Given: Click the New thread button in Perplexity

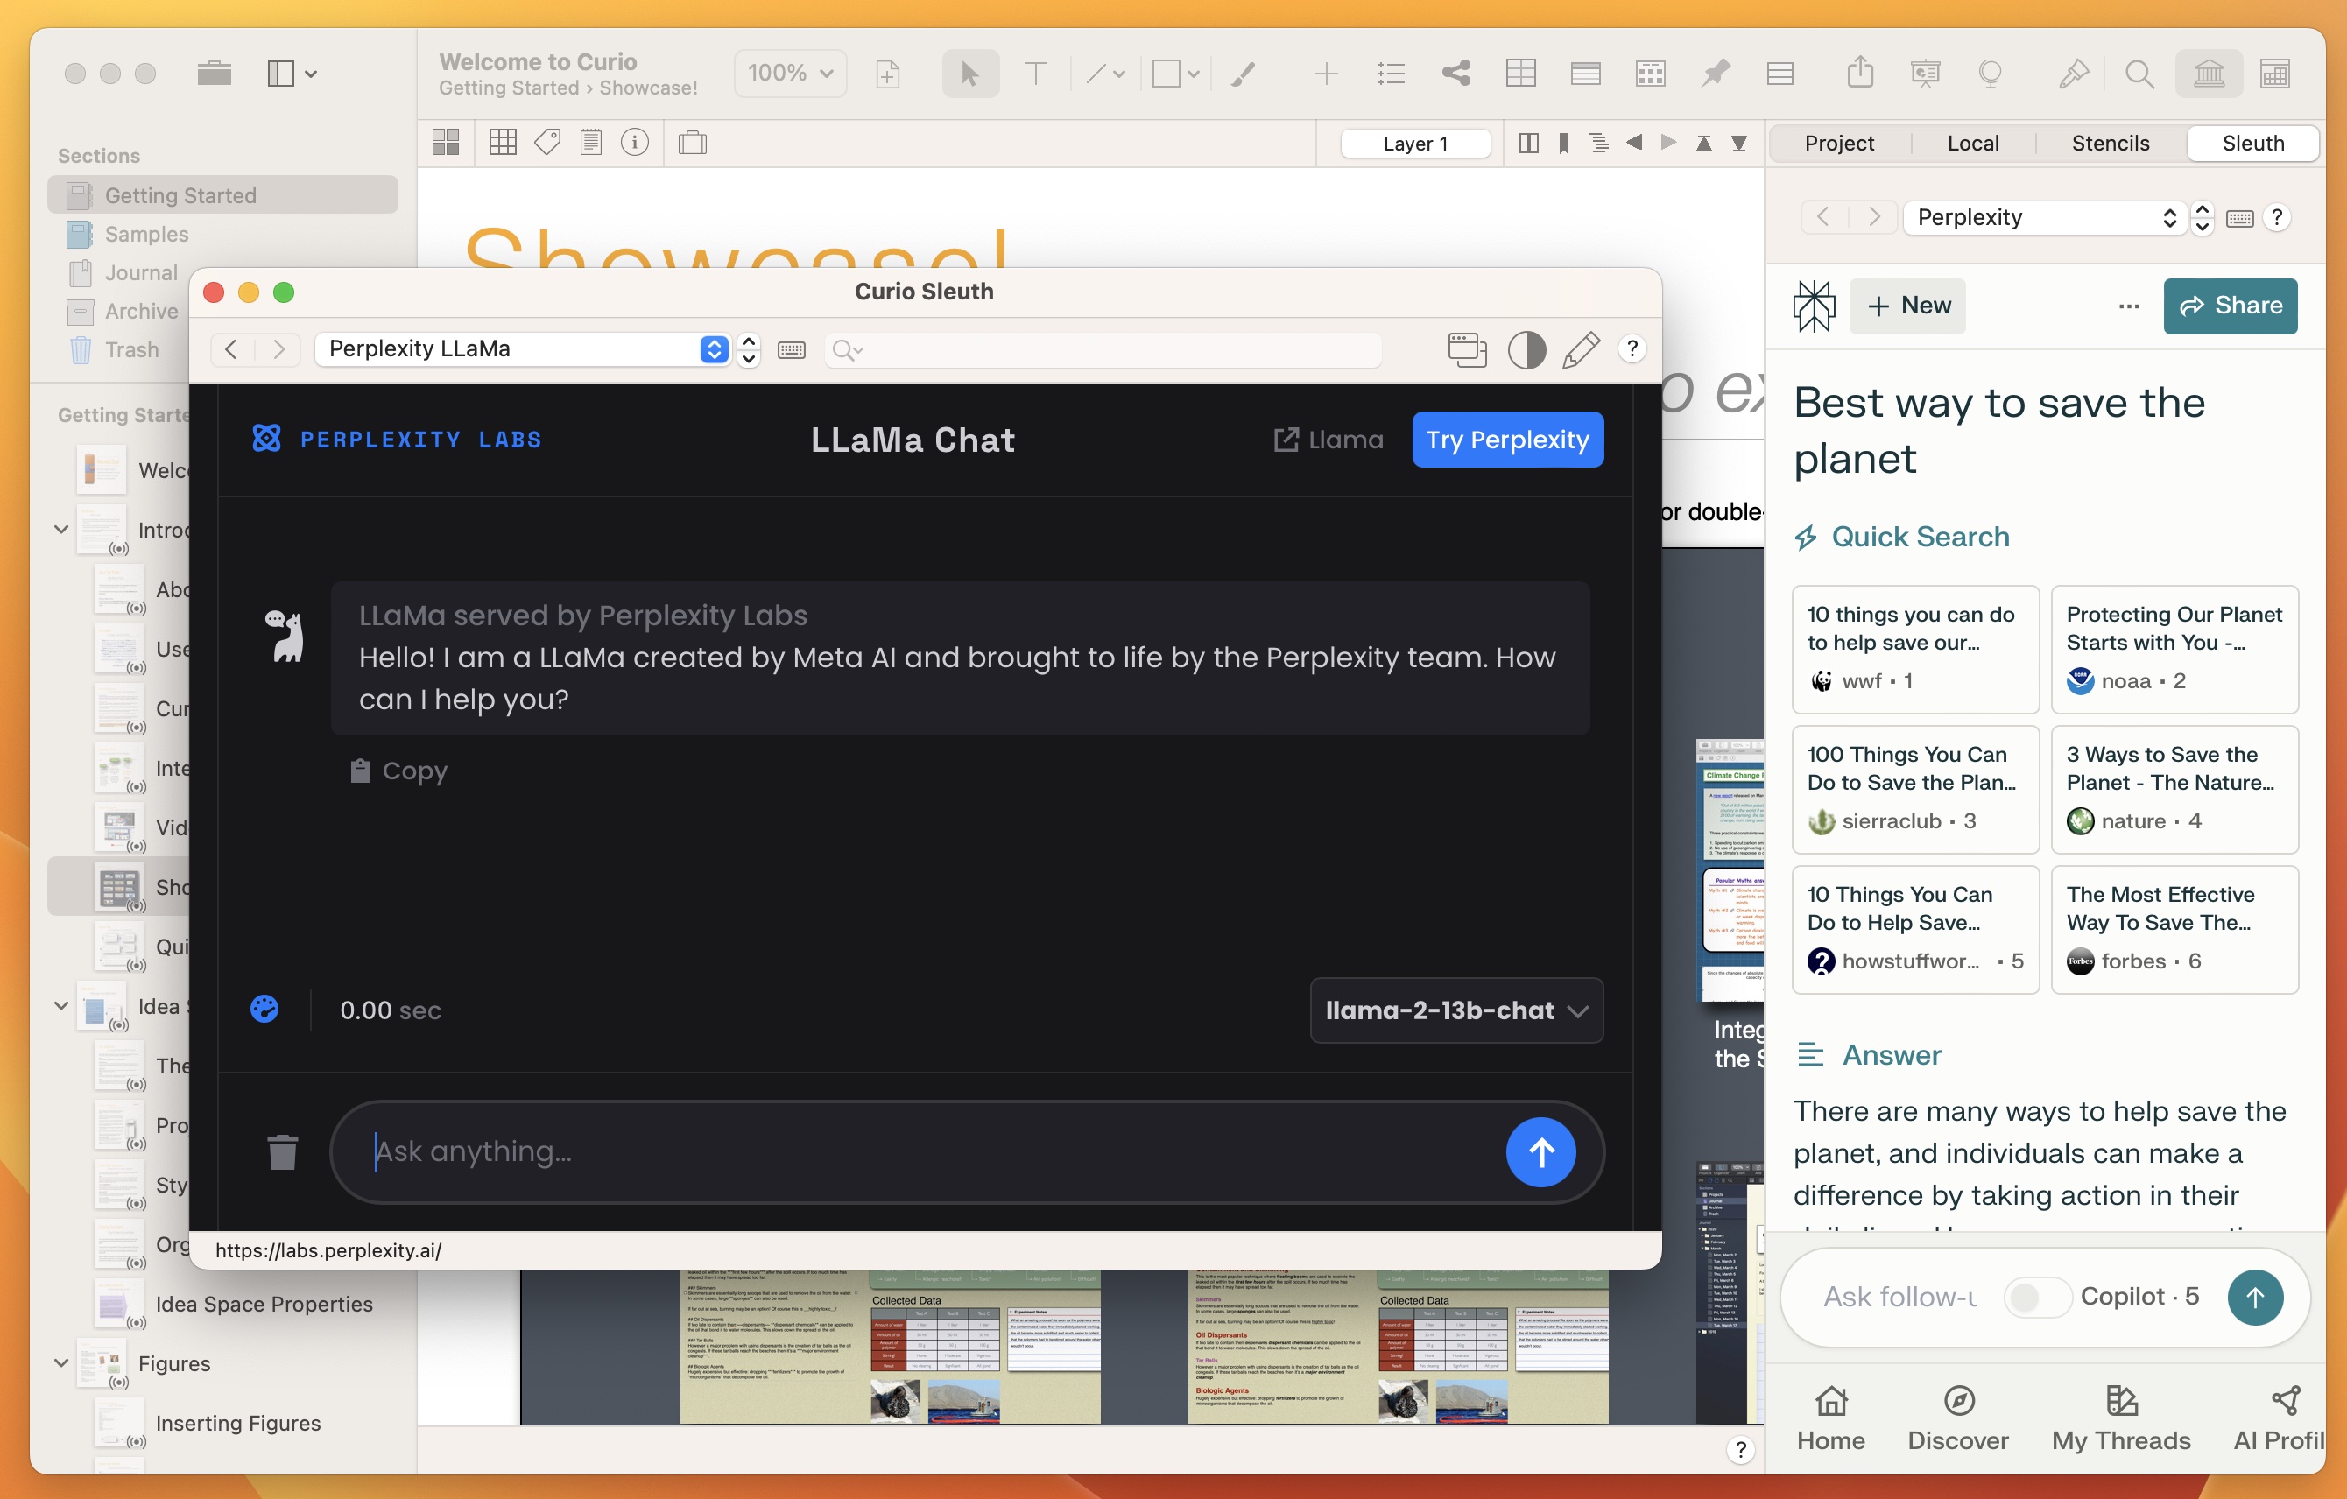Looking at the screenshot, I should pyautogui.click(x=1908, y=306).
